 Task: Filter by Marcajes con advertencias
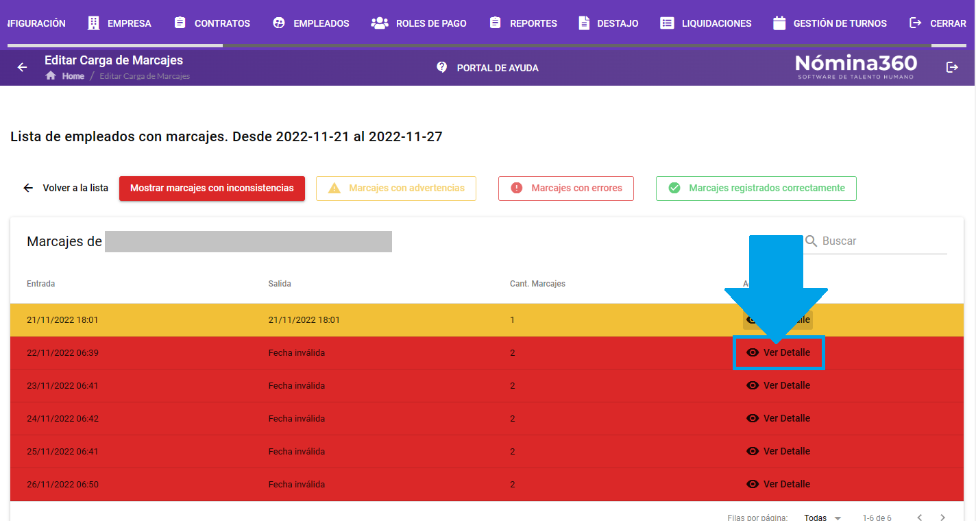click(x=396, y=189)
